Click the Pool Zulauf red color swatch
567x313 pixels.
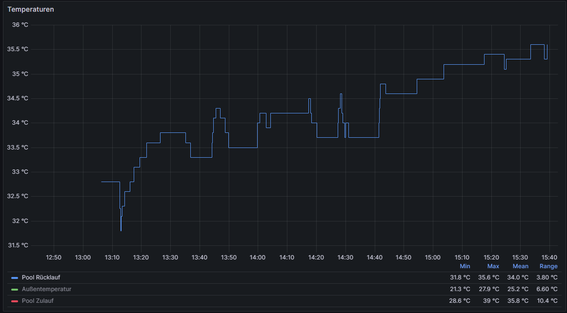pyautogui.click(x=15, y=301)
